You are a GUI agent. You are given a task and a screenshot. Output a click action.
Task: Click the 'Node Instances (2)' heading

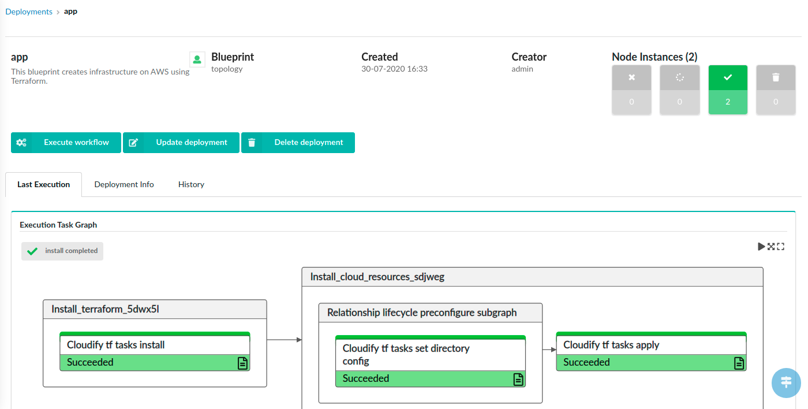(654, 57)
